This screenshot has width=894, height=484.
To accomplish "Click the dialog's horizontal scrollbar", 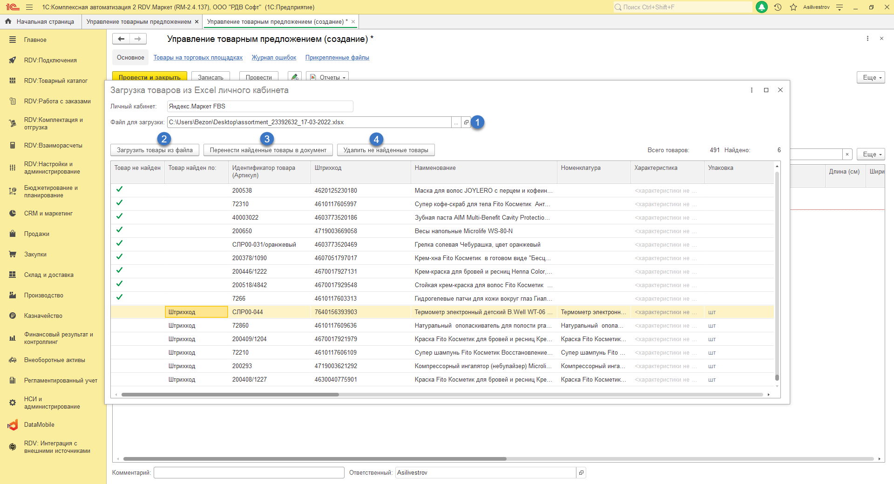I will coord(230,395).
